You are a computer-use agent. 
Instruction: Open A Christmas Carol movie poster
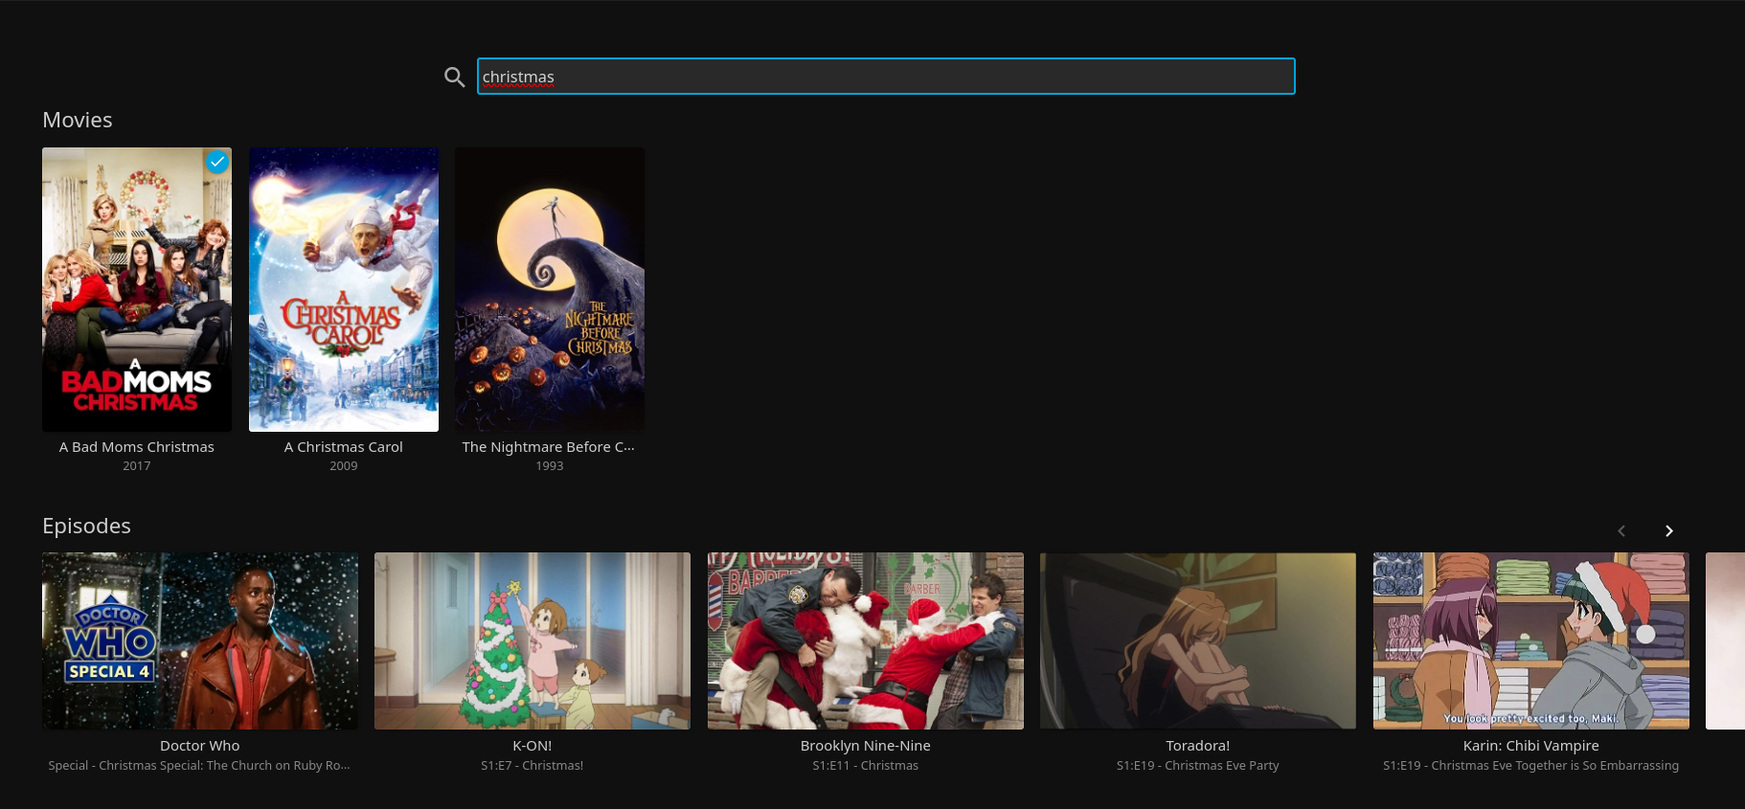(344, 289)
